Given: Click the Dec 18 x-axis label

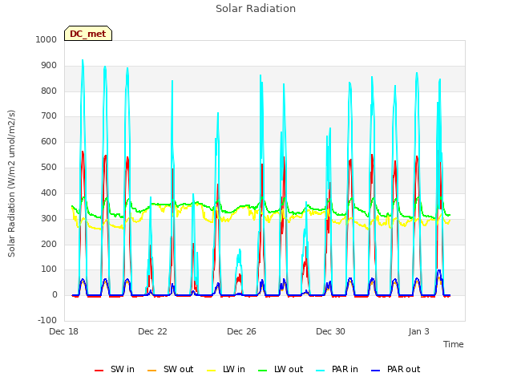Looking at the screenshot, I should pyautogui.click(x=63, y=331).
